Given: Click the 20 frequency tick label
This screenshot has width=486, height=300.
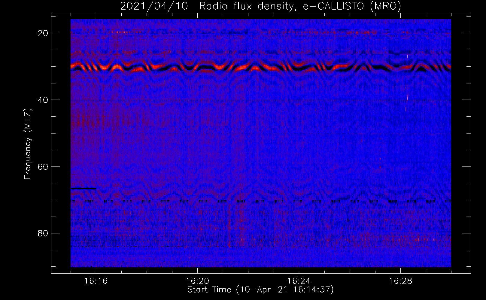Looking at the screenshot, I should click(x=43, y=33).
